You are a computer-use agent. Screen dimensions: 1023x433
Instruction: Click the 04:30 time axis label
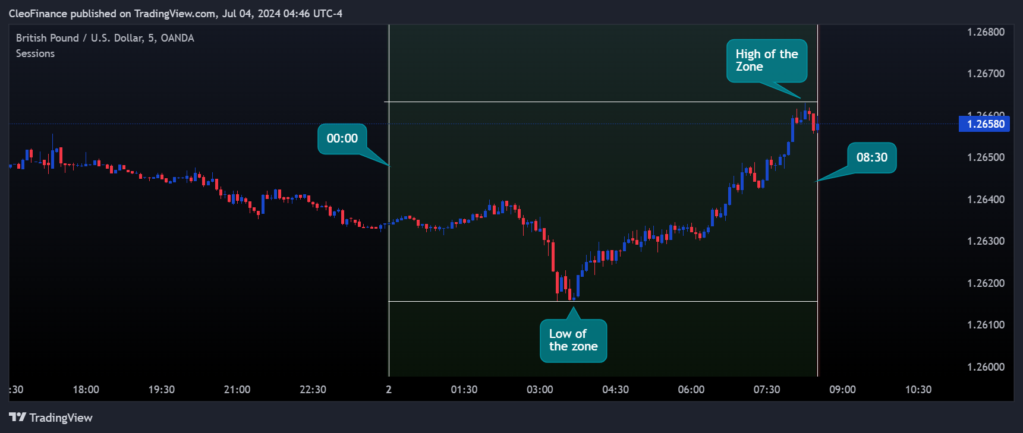pos(615,390)
